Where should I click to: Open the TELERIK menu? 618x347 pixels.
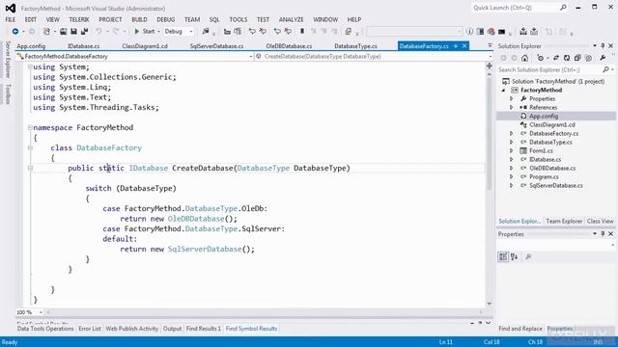[x=79, y=19]
